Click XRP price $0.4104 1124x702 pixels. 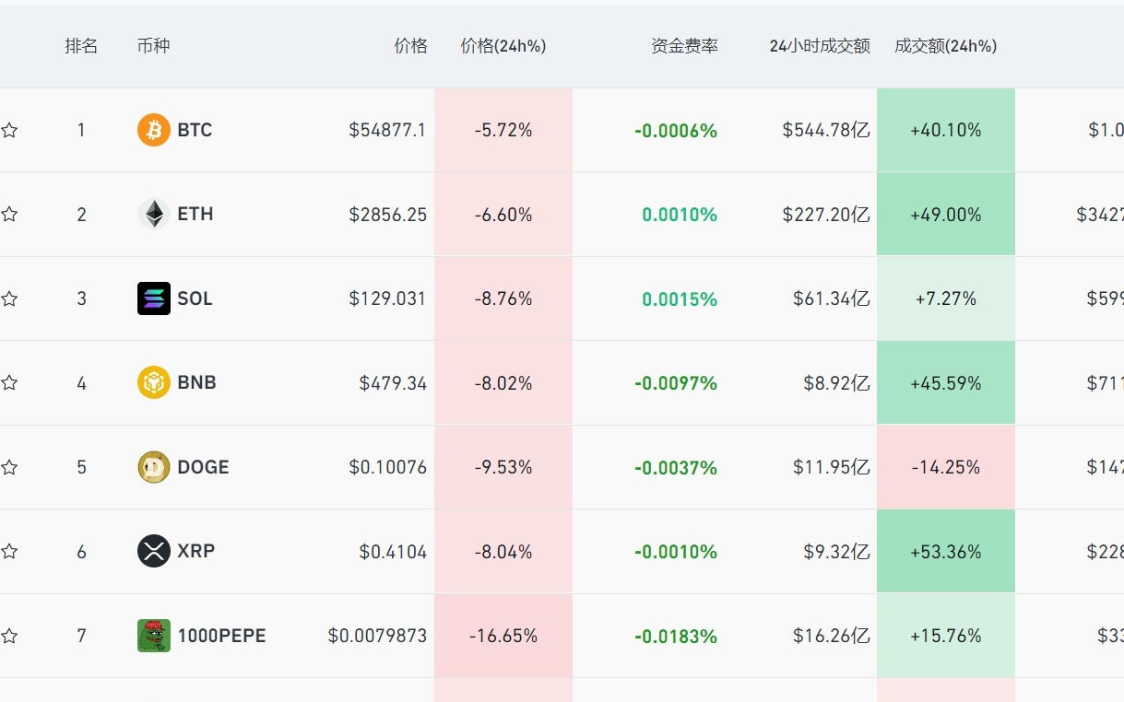coord(393,551)
